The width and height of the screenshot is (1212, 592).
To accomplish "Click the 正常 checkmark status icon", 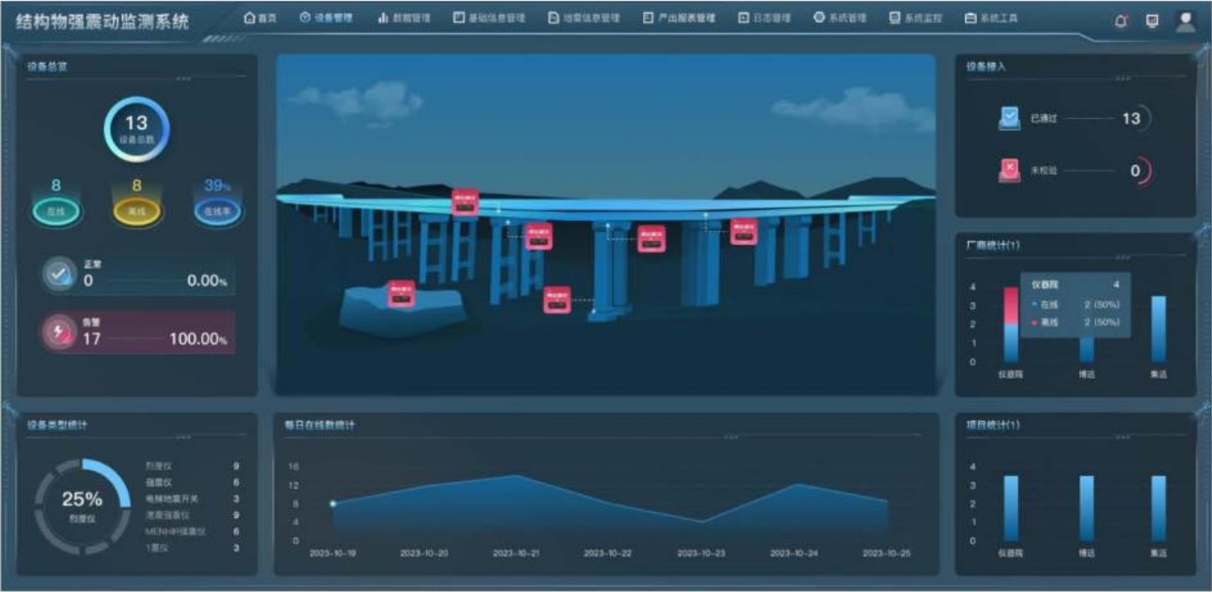I will (61, 275).
